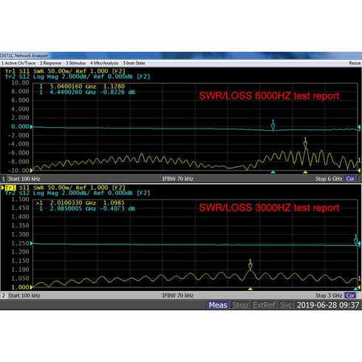The width and height of the screenshot is (362, 362).
Task: Click the Meas status indicator
Action: (218, 305)
